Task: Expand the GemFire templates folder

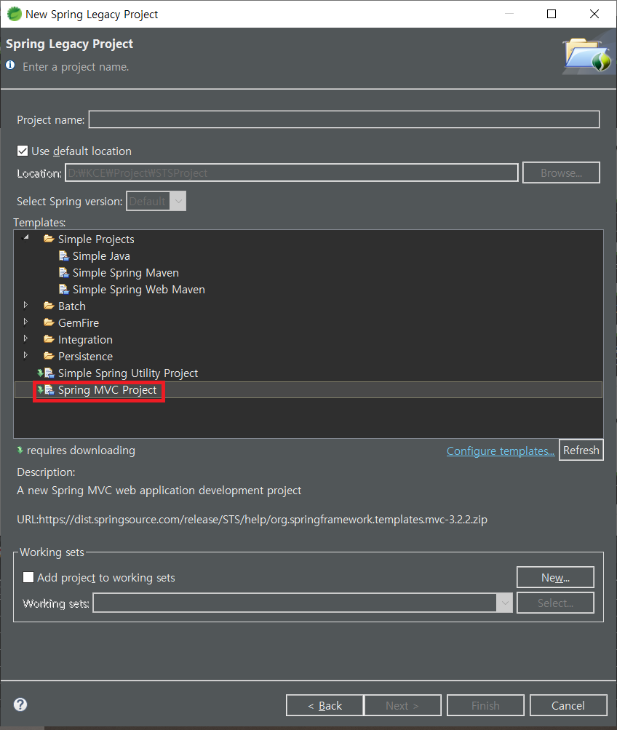Action: click(x=25, y=322)
